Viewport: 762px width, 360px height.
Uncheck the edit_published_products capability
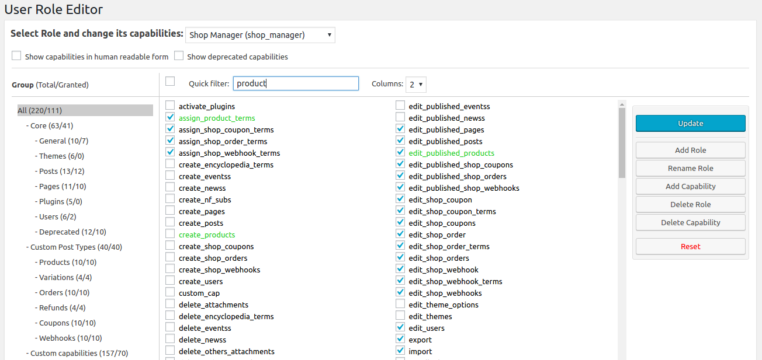pyautogui.click(x=400, y=152)
